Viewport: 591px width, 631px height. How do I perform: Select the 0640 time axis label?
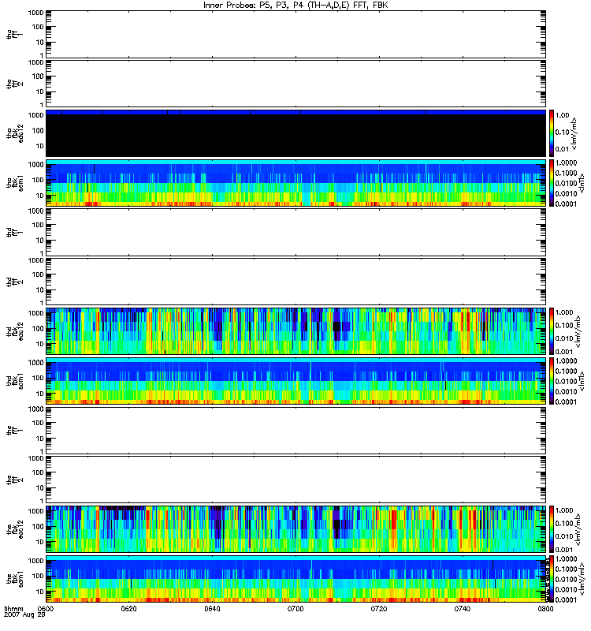click(212, 609)
